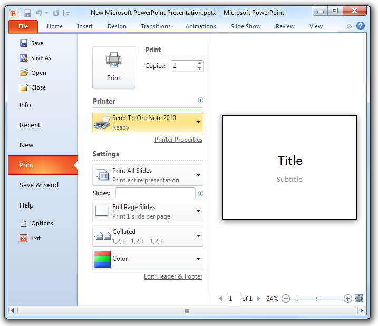Click the Undo arrow in title bar
This screenshot has height=326, width=378.
(x=39, y=13)
